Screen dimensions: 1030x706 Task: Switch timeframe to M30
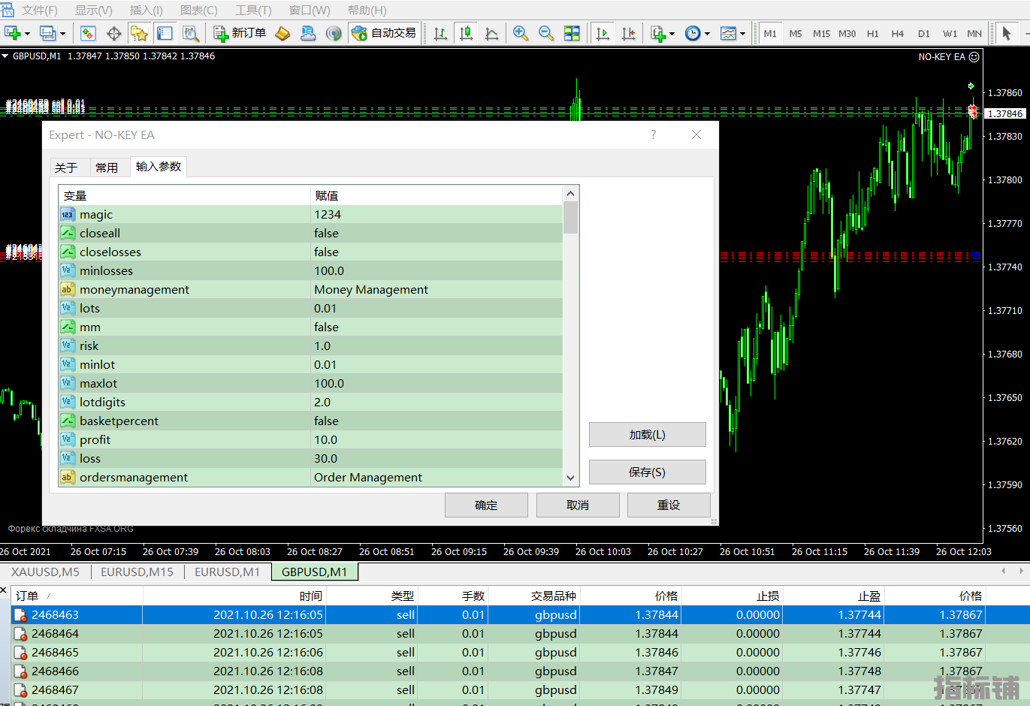(847, 33)
